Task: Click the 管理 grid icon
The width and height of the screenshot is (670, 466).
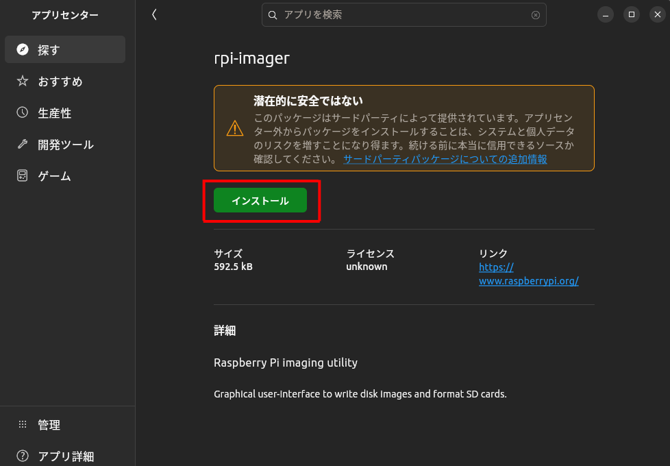Action: 23,425
